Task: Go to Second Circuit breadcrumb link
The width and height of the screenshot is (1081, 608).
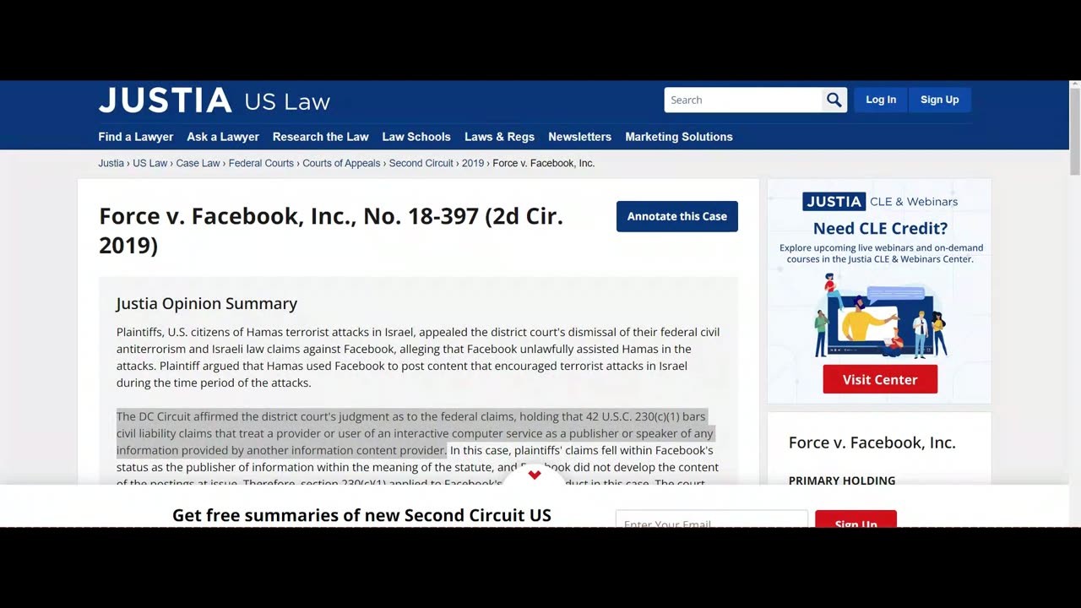Action: point(421,163)
